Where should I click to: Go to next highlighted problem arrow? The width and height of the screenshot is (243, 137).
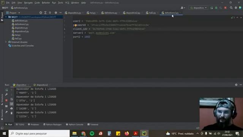click(x=241, y=18)
